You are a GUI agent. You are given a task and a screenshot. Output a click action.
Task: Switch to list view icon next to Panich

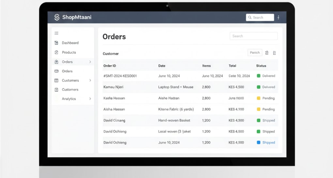(267, 53)
